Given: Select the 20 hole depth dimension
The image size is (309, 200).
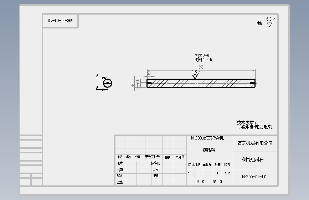Looking at the screenshot, I should pos(149,73).
